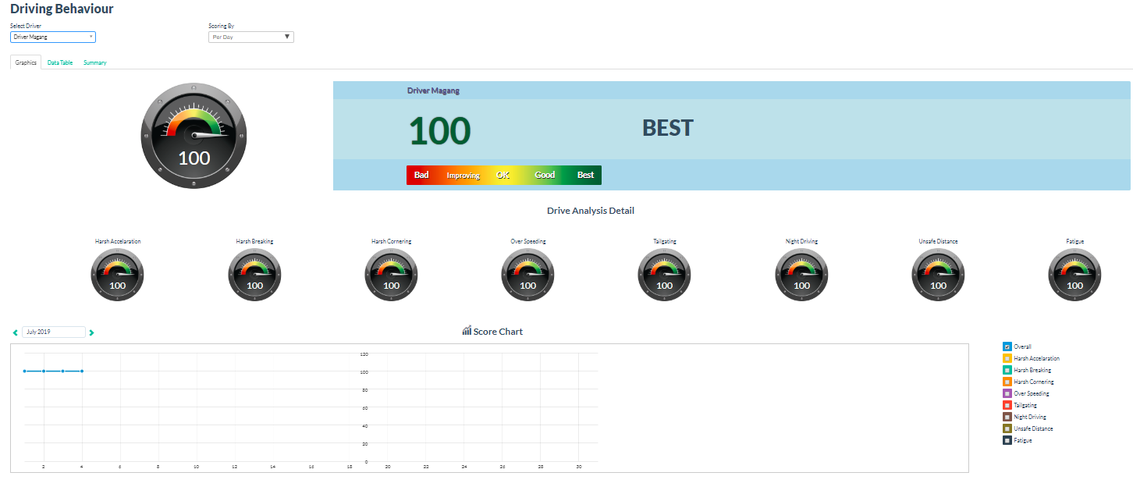Click the Fatigue gauge
This screenshot has width=1133, height=501.
[x=1074, y=275]
